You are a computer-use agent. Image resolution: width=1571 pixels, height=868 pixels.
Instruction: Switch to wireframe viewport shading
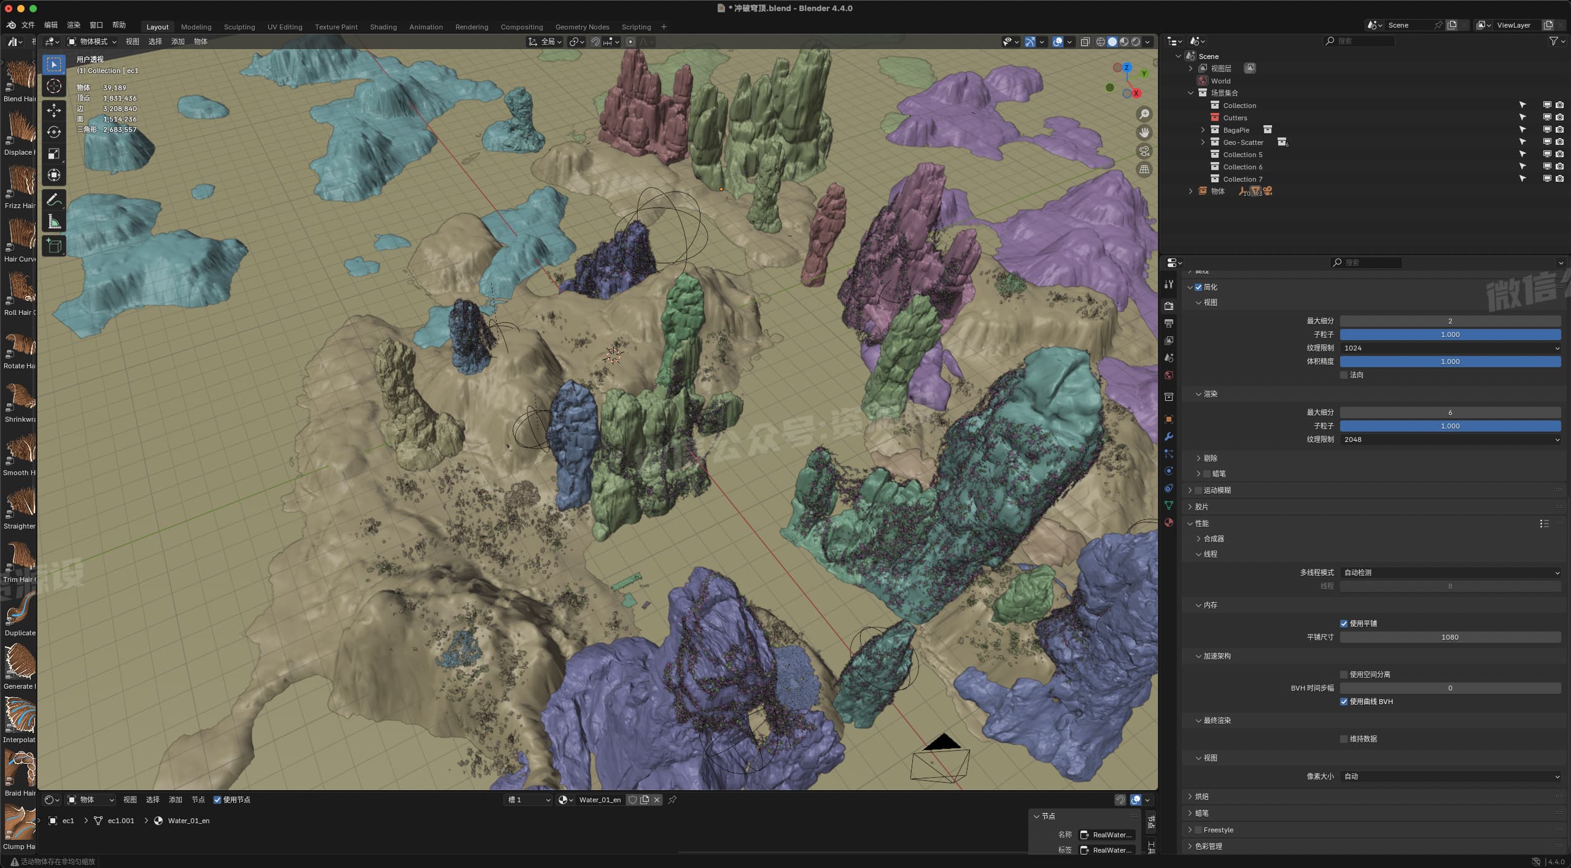click(1100, 42)
